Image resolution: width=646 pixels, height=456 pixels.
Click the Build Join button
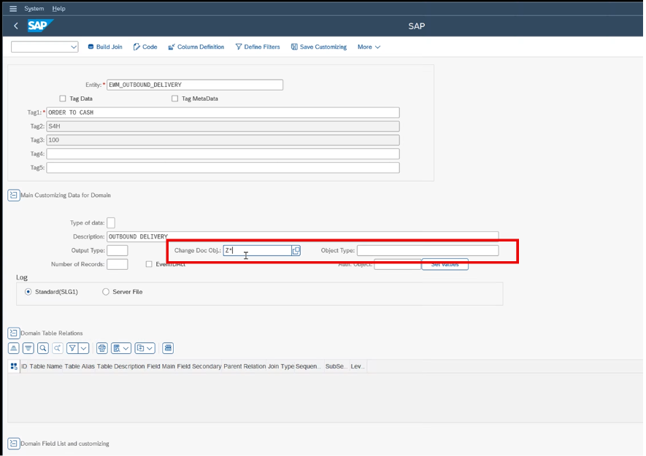105,47
